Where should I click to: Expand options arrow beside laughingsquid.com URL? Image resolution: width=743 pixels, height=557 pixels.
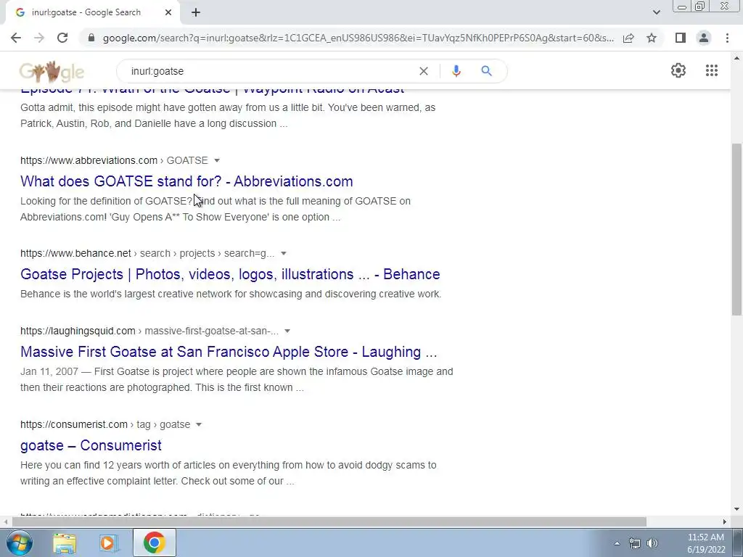tap(287, 331)
